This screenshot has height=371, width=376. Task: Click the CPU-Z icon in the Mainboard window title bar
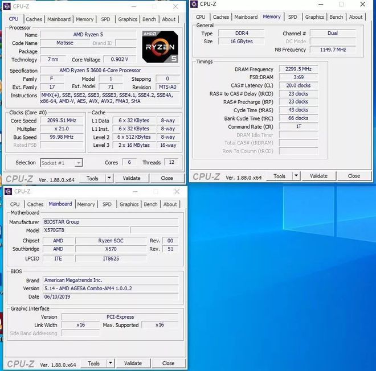pos(8,192)
